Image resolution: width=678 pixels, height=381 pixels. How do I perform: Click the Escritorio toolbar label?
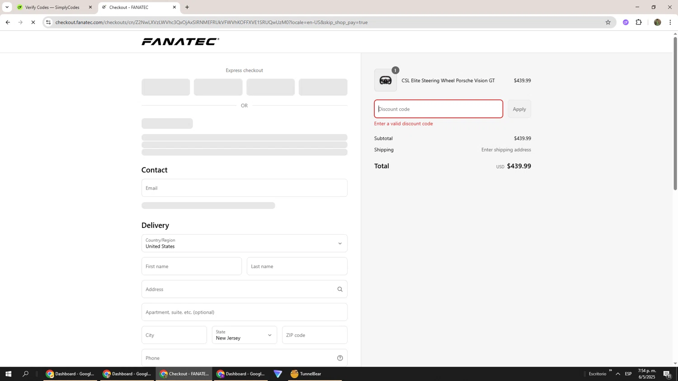click(x=598, y=374)
